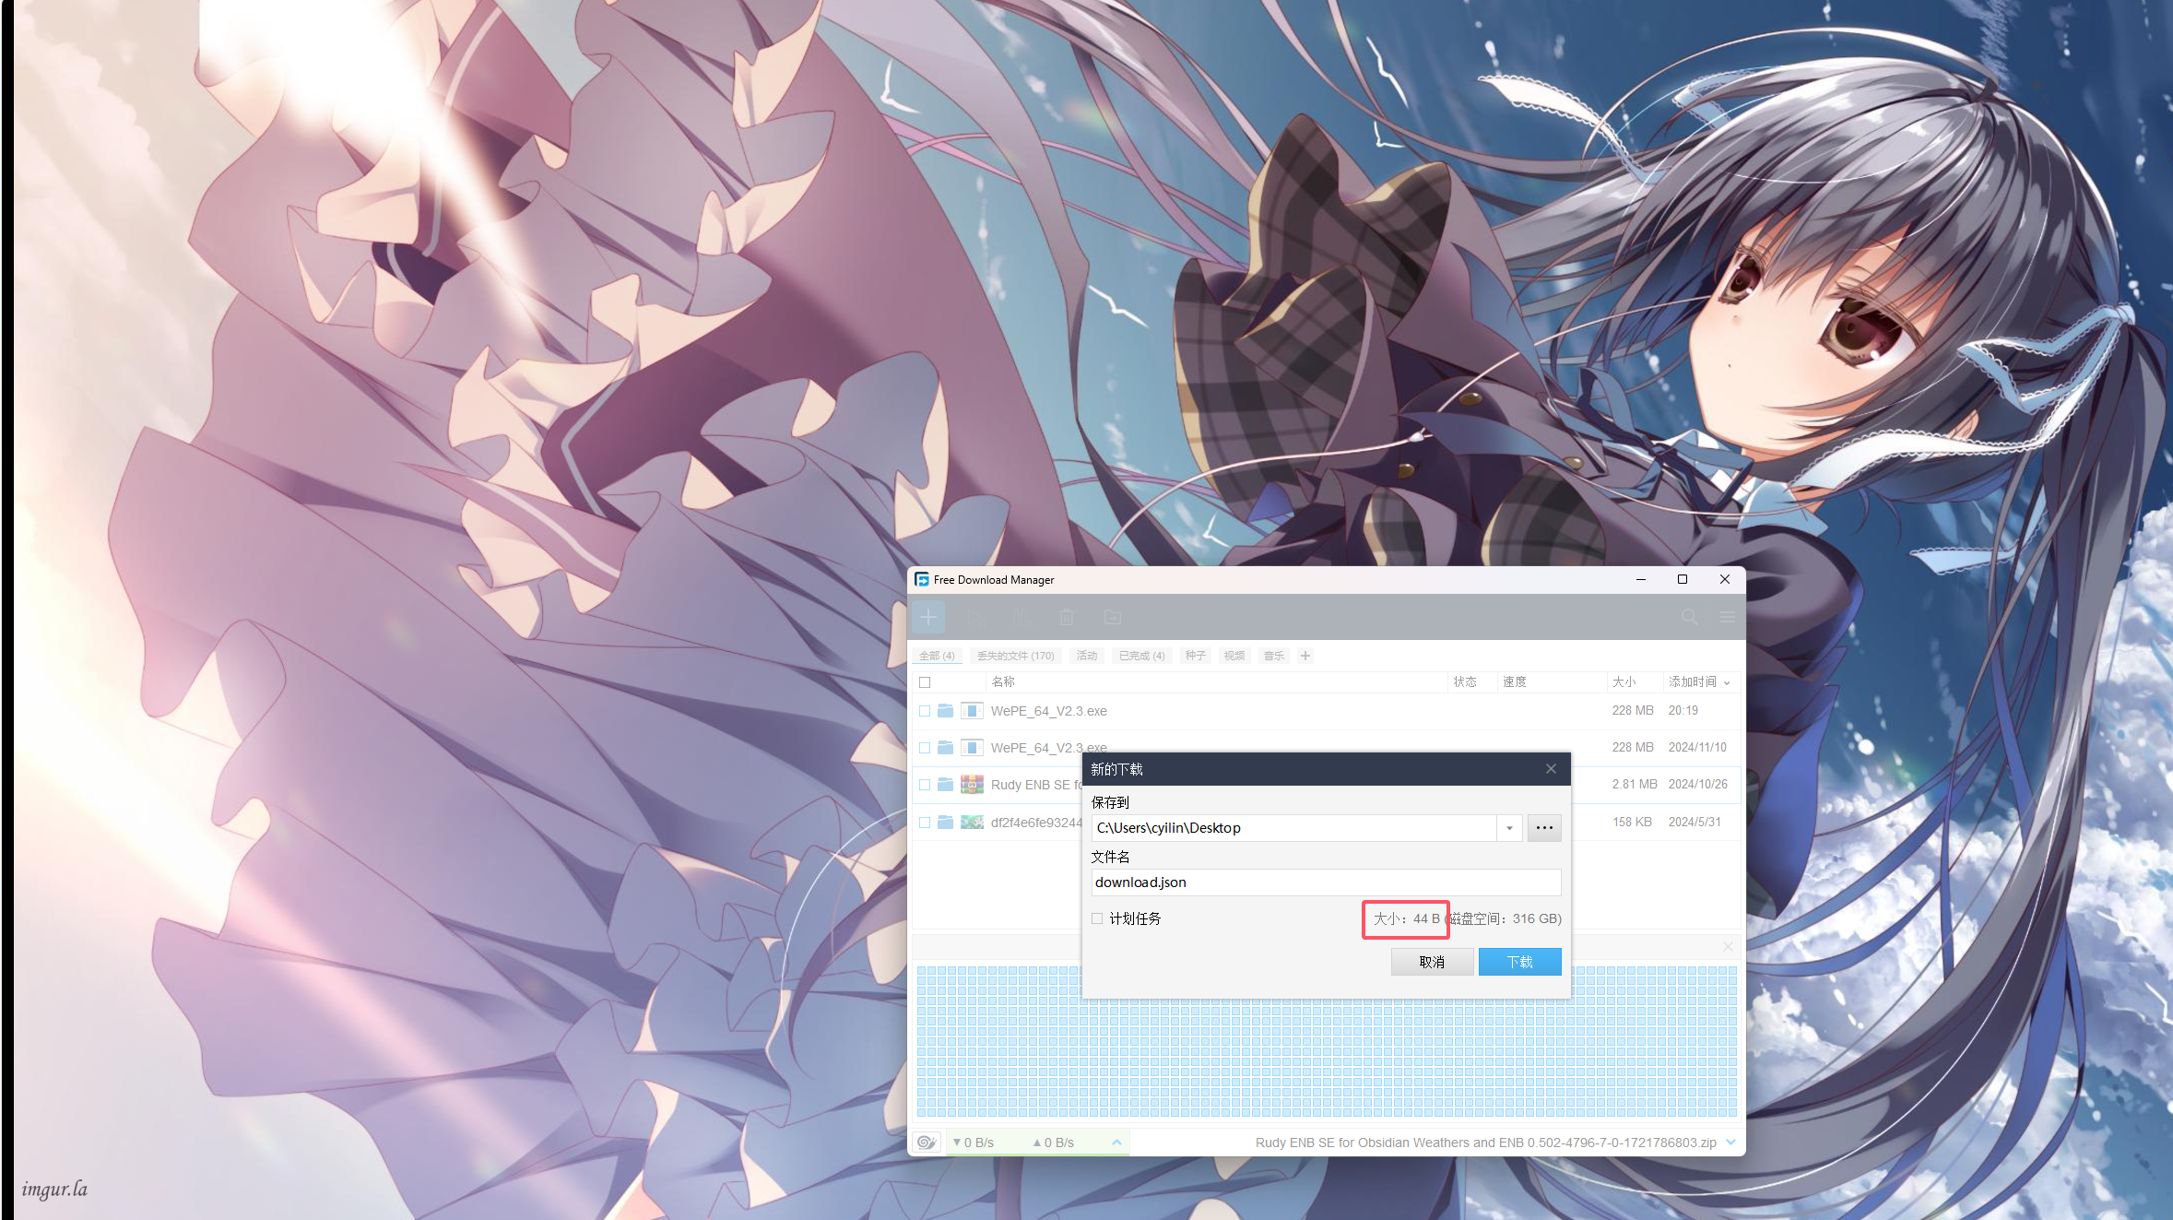Click the pause downloads toolbar icon
2173x1220 pixels.
[1022, 617]
